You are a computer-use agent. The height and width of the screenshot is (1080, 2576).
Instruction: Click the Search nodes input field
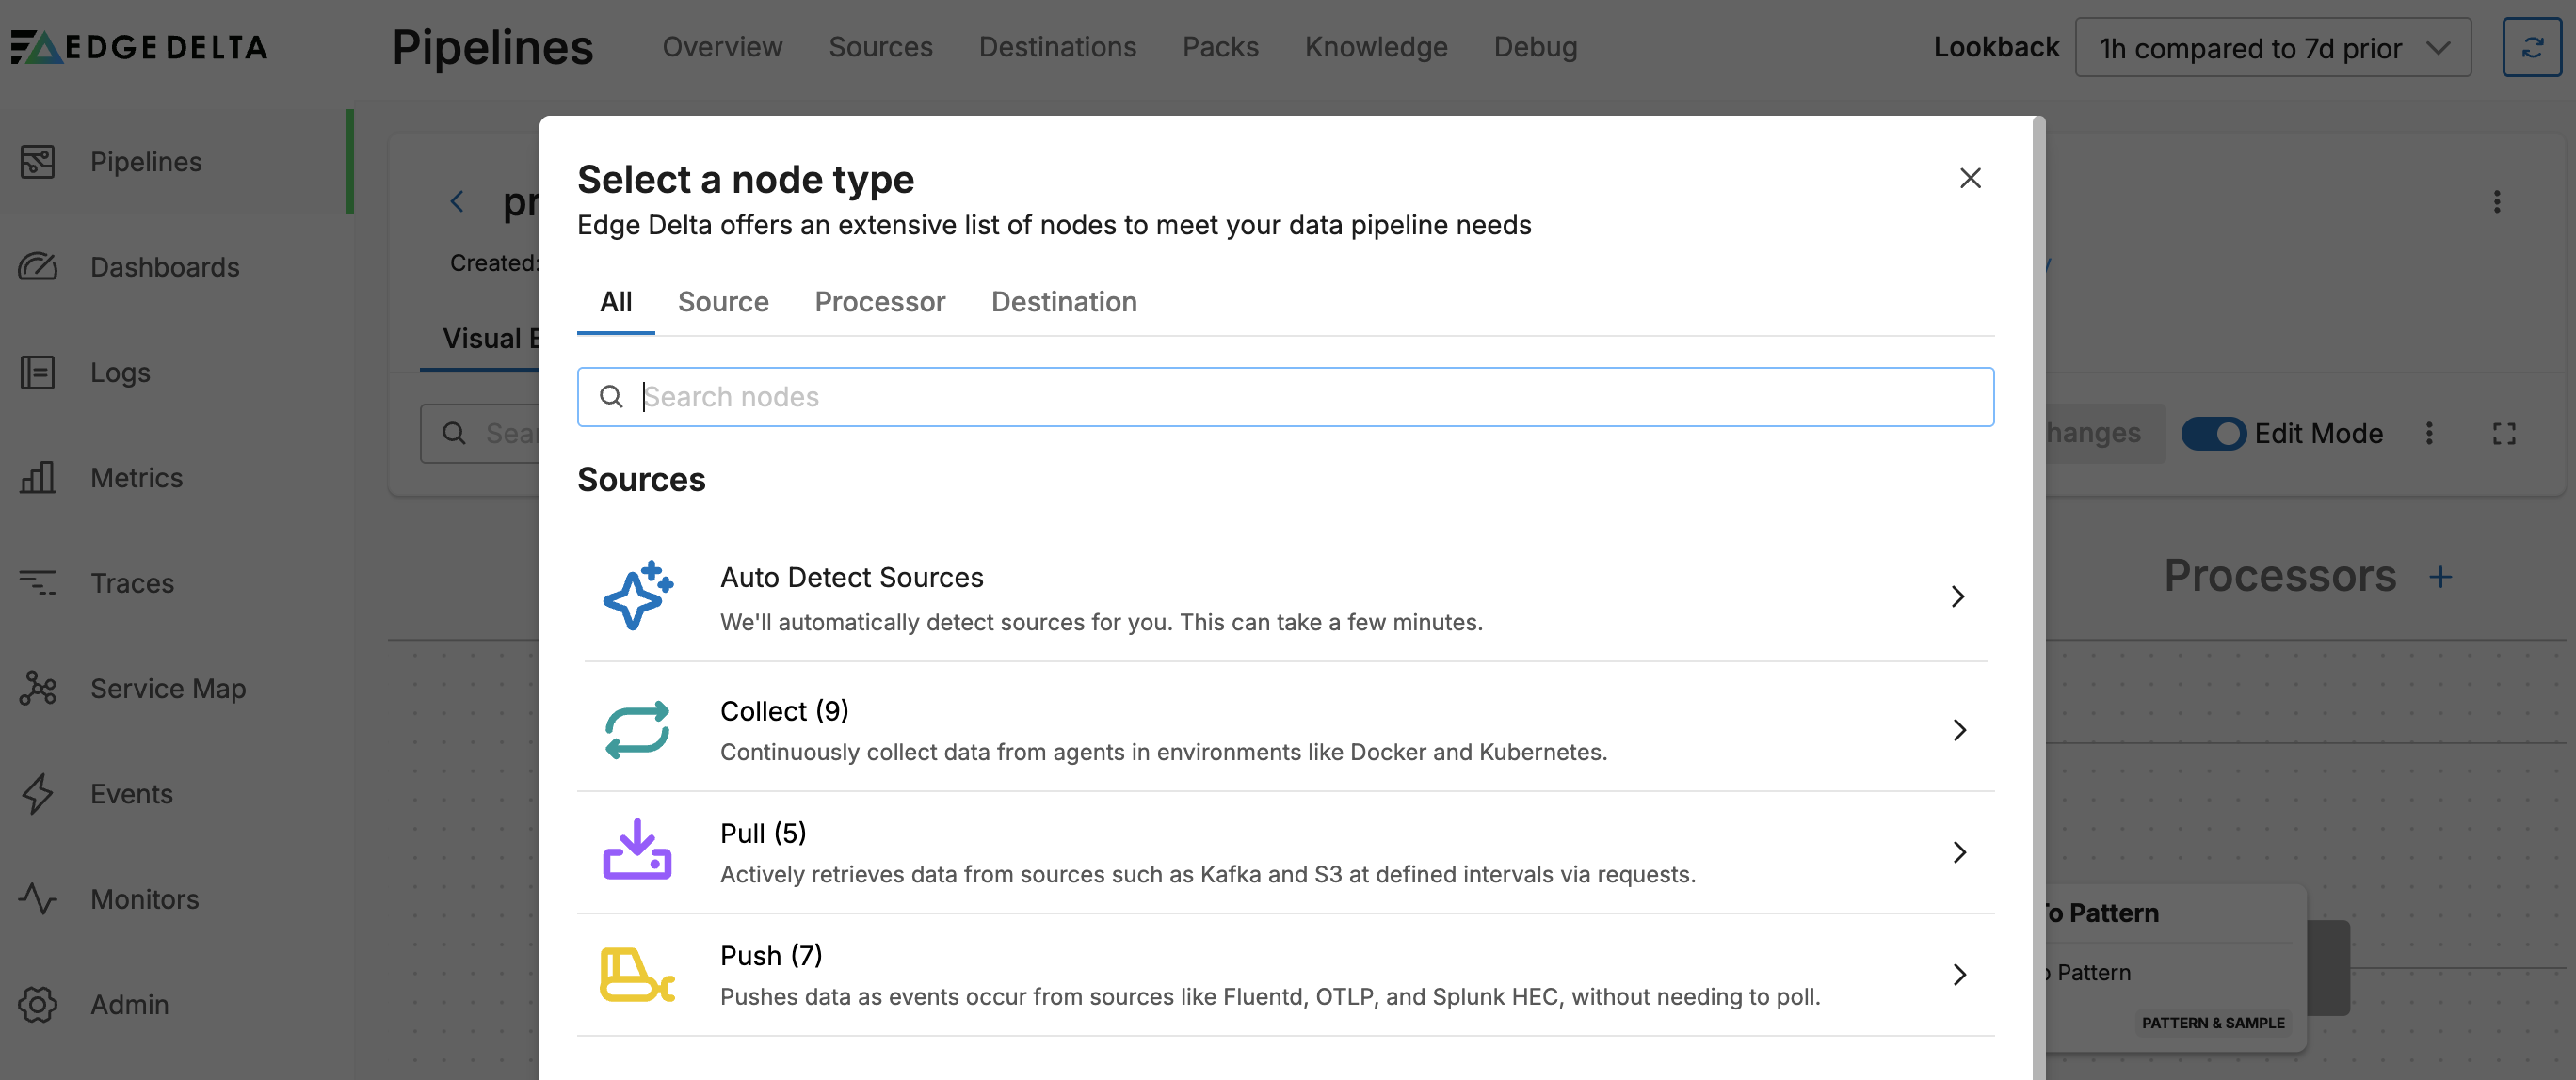(x=1285, y=397)
